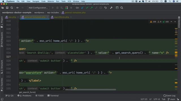Toggle read-only lock icon in status bar

point(178,99)
